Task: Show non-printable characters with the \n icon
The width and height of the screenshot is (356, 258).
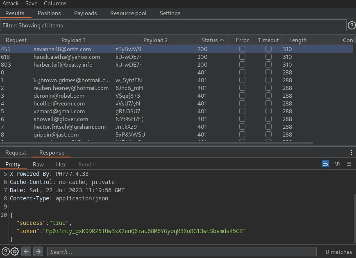Action: (338, 164)
